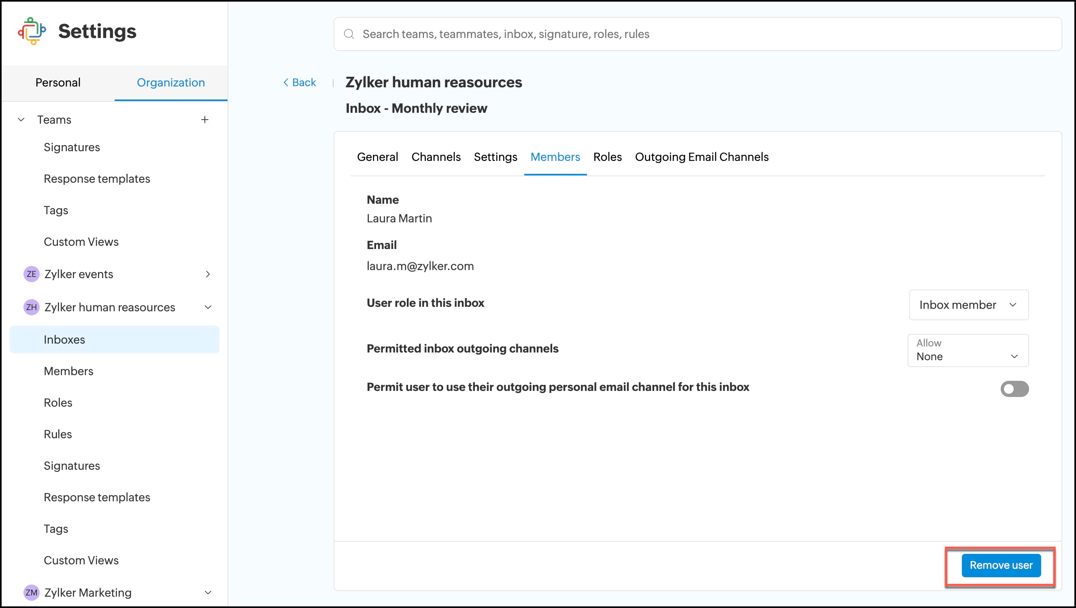
Task: Click the ZM Zylker Marketing avatar
Action: click(x=31, y=592)
